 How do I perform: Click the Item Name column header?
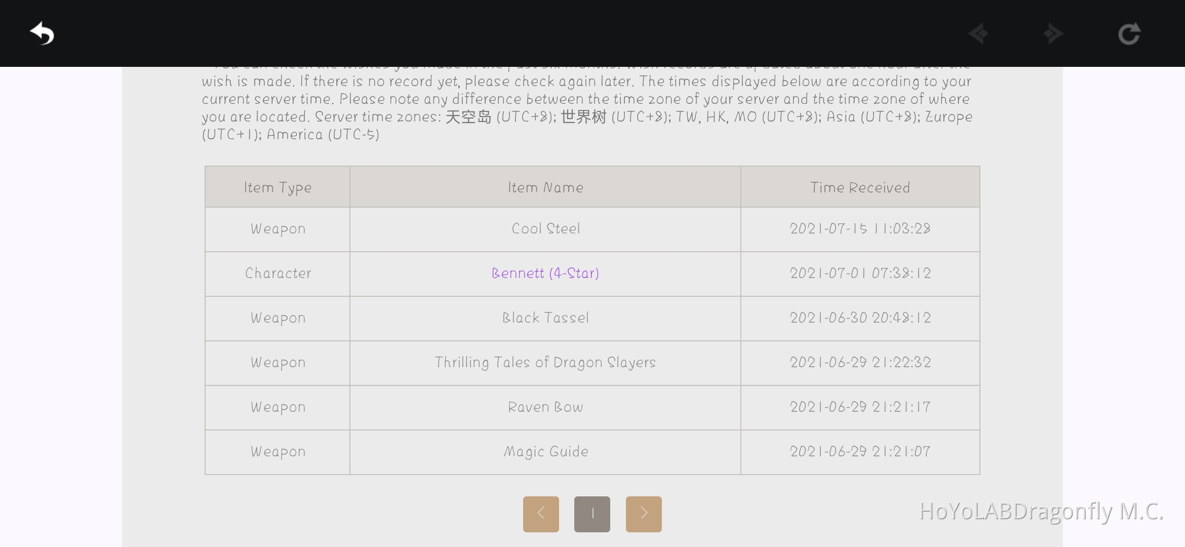coord(545,187)
